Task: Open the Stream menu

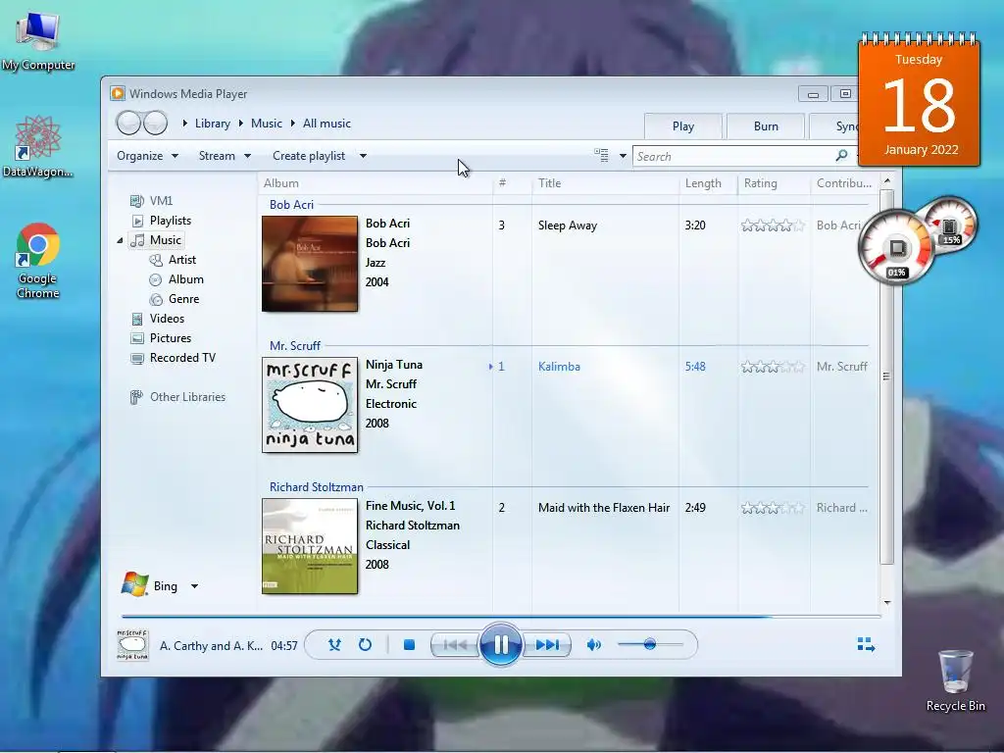Action: pyautogui.click(x=225, y=156)
